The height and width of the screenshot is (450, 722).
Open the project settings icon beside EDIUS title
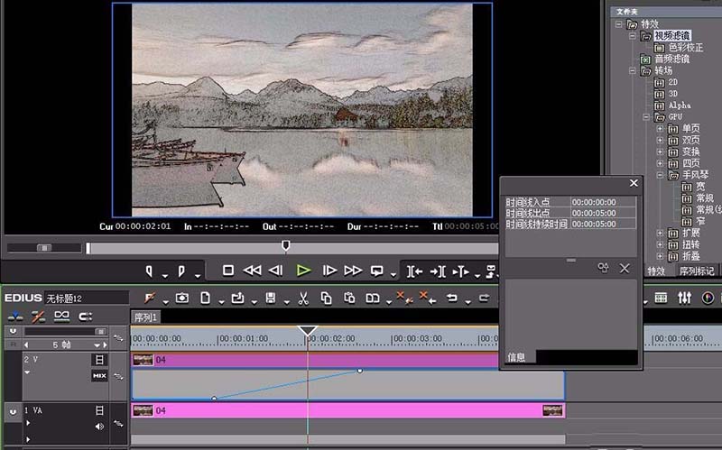pos(150,298)
